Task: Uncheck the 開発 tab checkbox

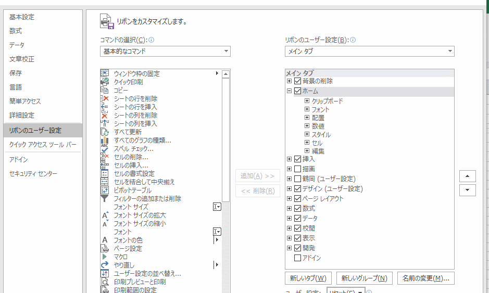Action: coord(298,248)
